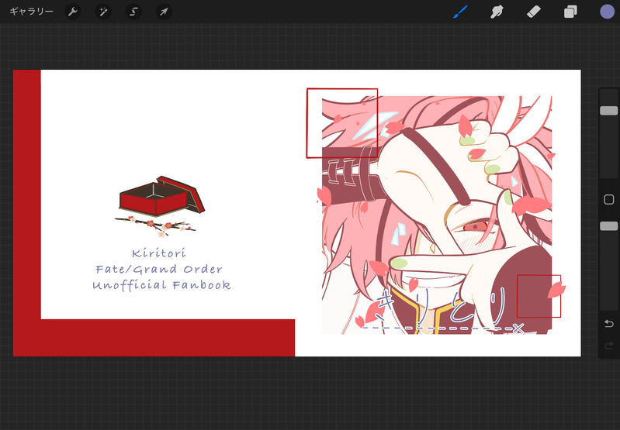Tap the 'Kiritori' title text on canvas
This screenshot has height=430, width=620.
pyautogui.click(x=159, y=253)
